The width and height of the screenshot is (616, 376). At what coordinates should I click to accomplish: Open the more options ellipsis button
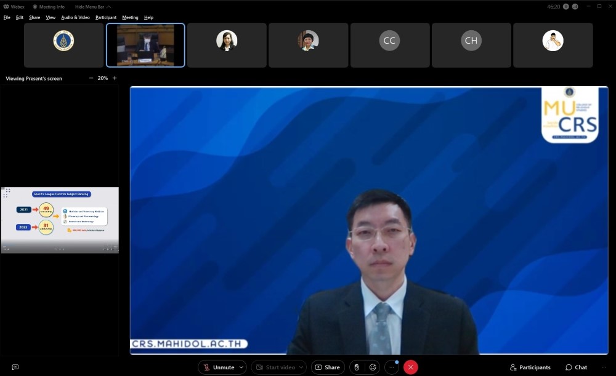(x=392, y=367)
